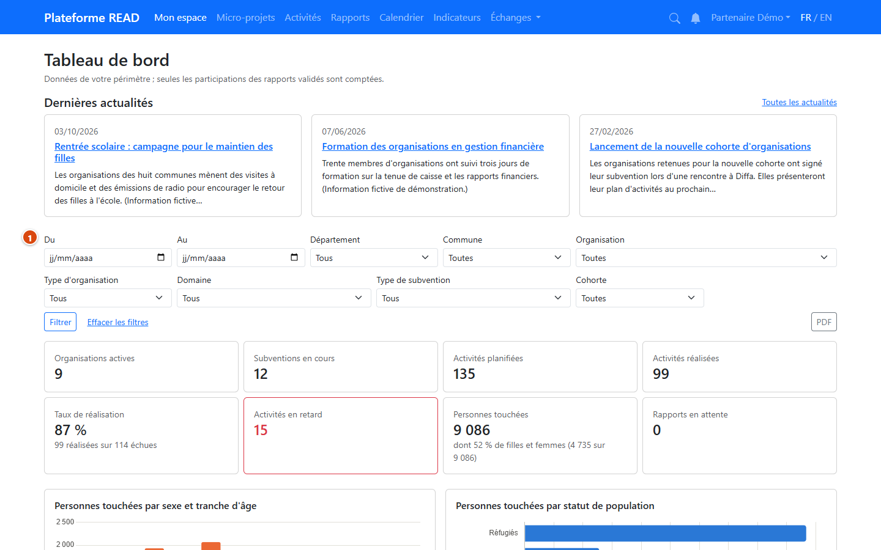The height and width of the screenshot is (550, 881).
Task: Go to Micro-projets in the navbar
Action: point(245,18)
